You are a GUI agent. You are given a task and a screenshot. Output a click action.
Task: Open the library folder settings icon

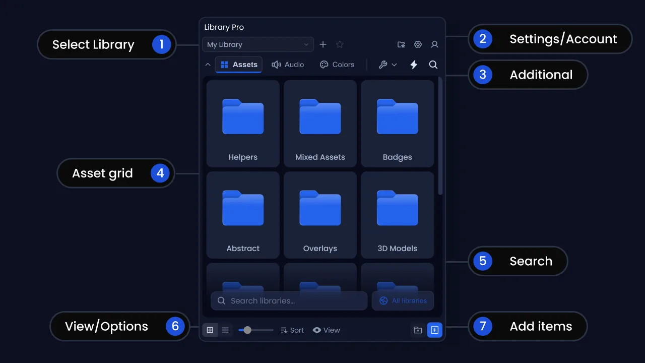pos(401,44)
